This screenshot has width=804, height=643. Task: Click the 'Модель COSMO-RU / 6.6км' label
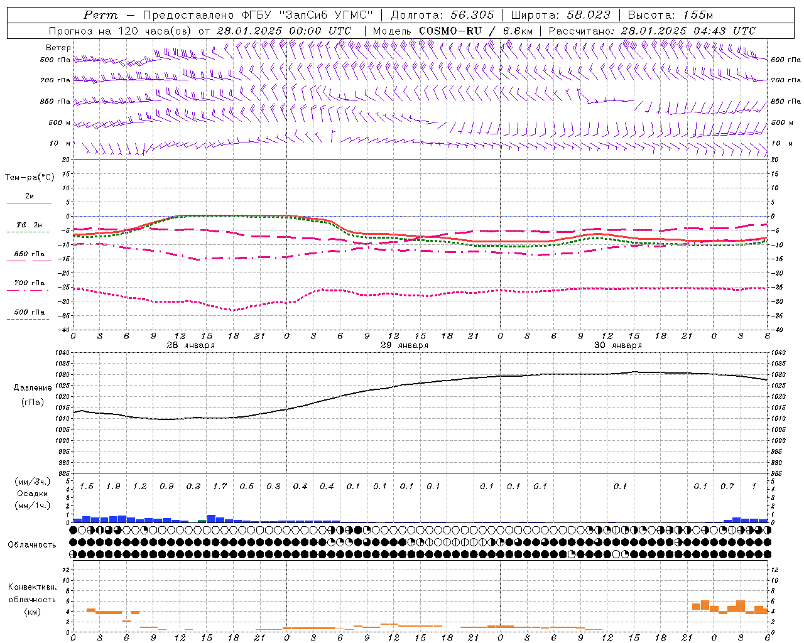(x=452, y=30)
